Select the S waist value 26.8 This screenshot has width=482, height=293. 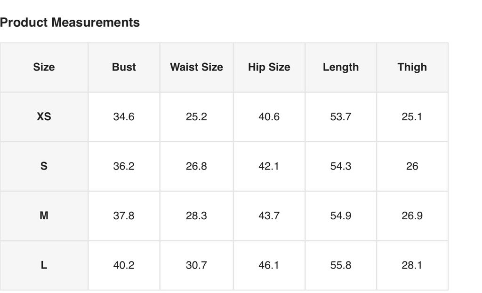(x=196, y=166)
